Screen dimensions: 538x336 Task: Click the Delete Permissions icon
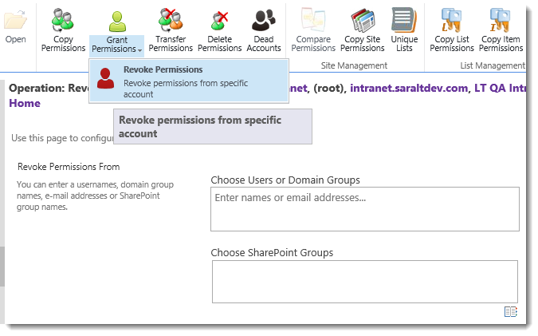pyautogui.click(x=220, y=20)
